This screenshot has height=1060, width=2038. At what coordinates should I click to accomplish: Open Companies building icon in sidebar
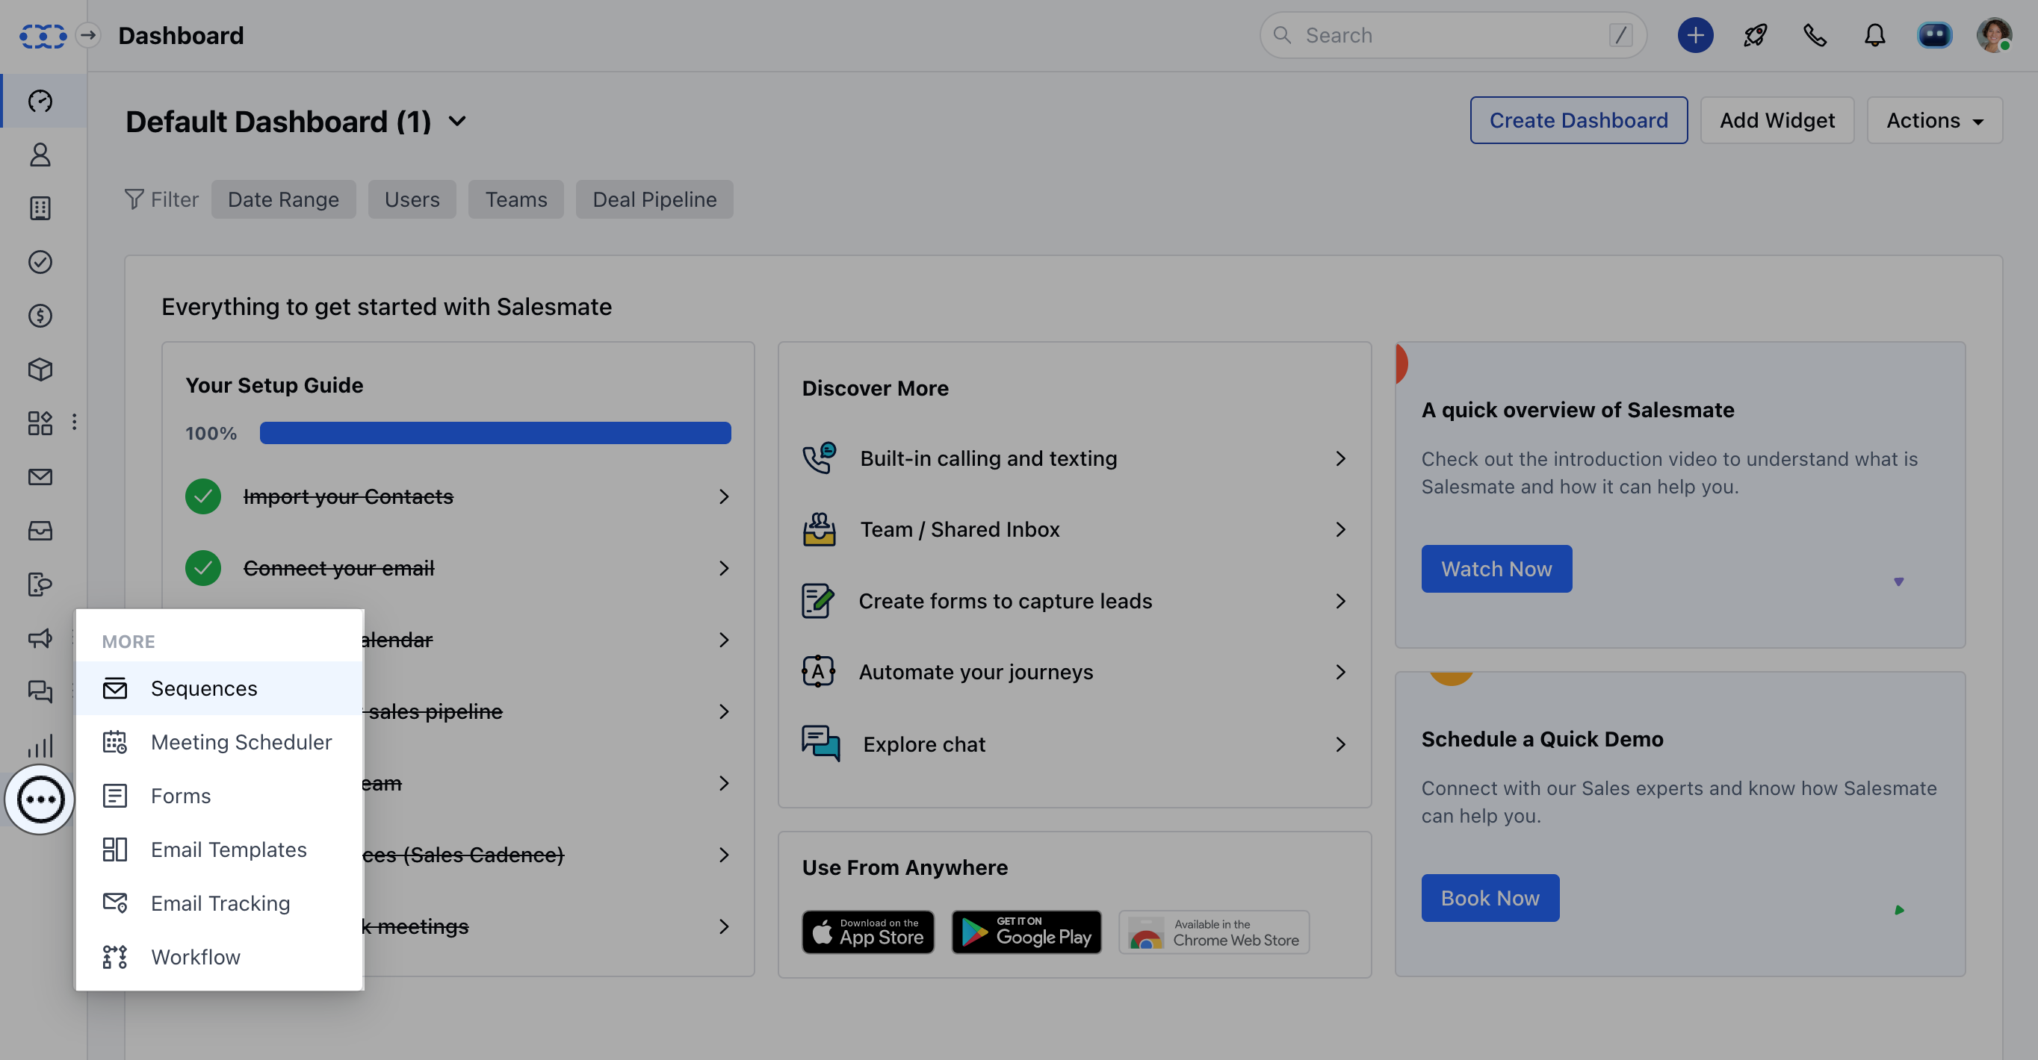point(40,209)
